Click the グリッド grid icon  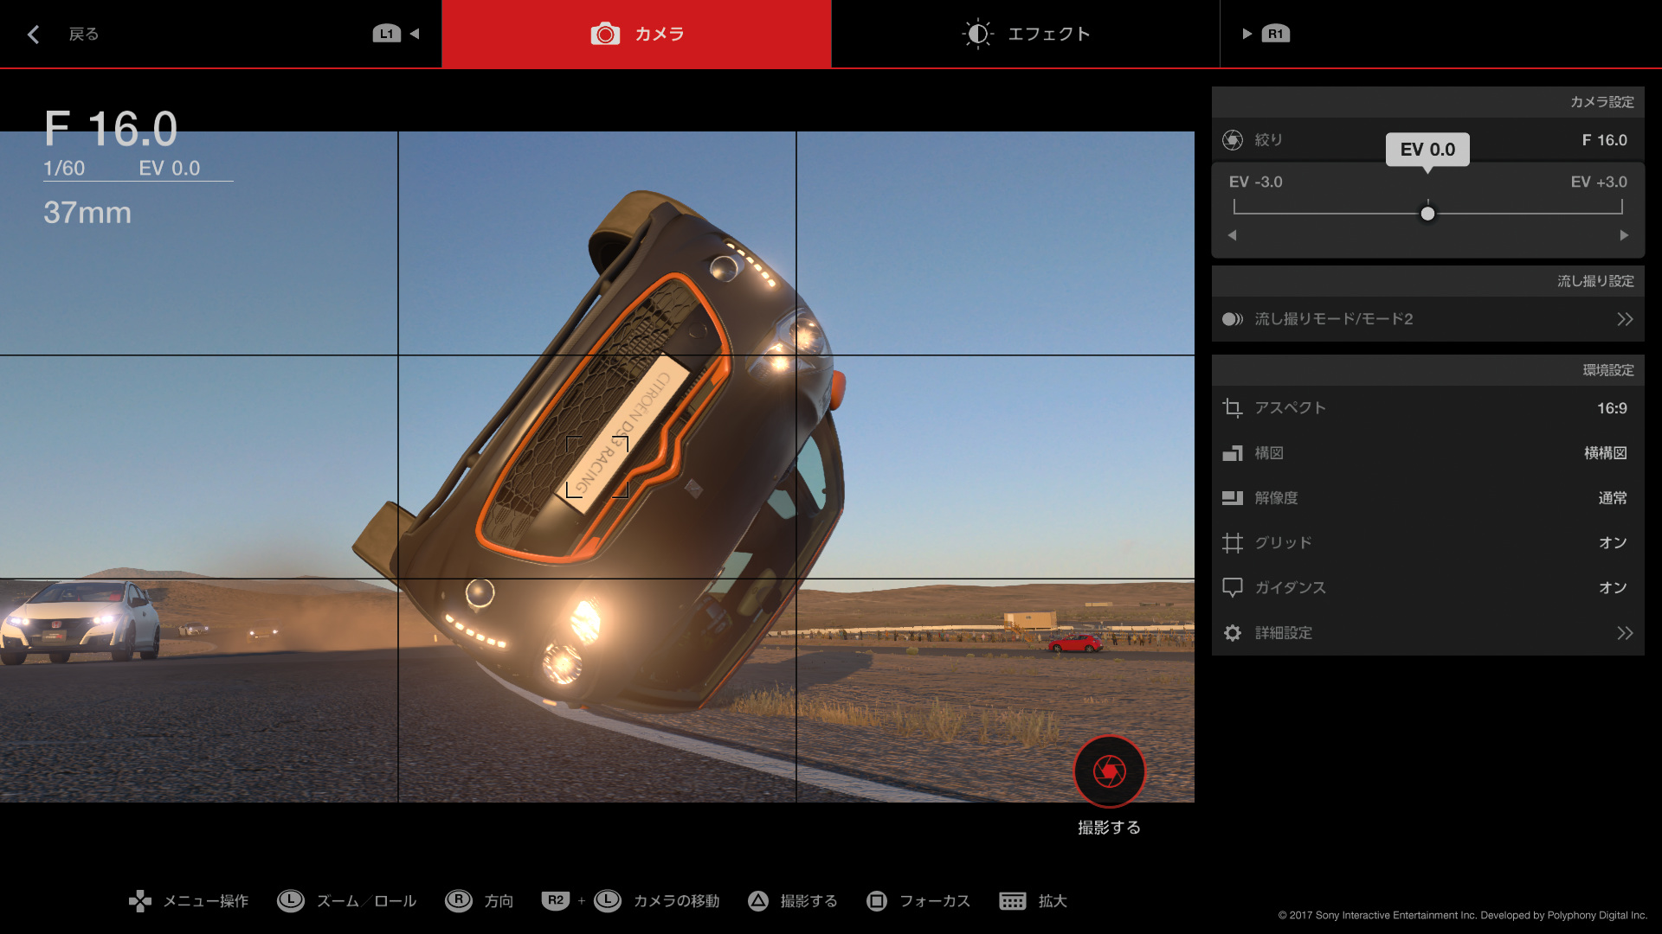point(1233,543)
